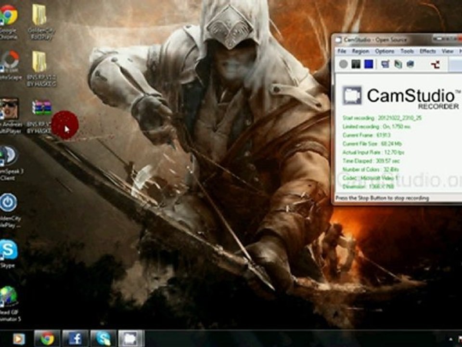462x347 pixels.
Task: Show hidden icons via system tray arrow
Action: tap(450, 339)
